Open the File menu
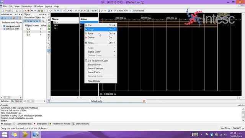This screenshot has height=138, width=245. [5, 7]
